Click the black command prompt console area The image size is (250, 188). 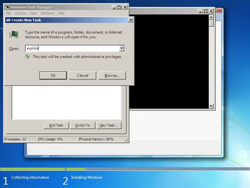coord(169,61)
